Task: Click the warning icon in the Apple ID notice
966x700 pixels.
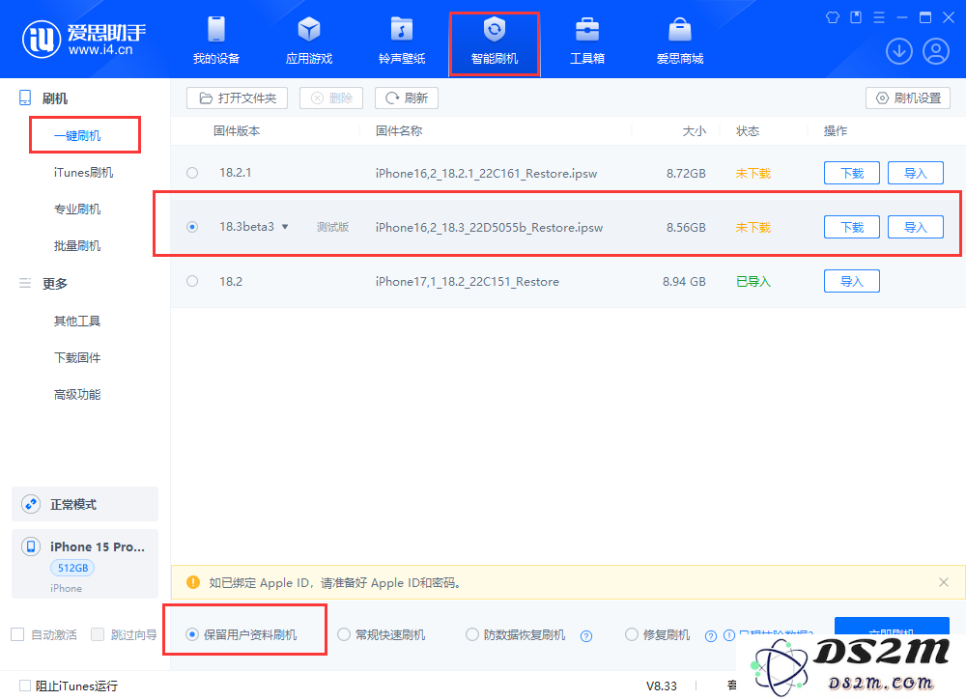Action: click(x=193, y=582)
